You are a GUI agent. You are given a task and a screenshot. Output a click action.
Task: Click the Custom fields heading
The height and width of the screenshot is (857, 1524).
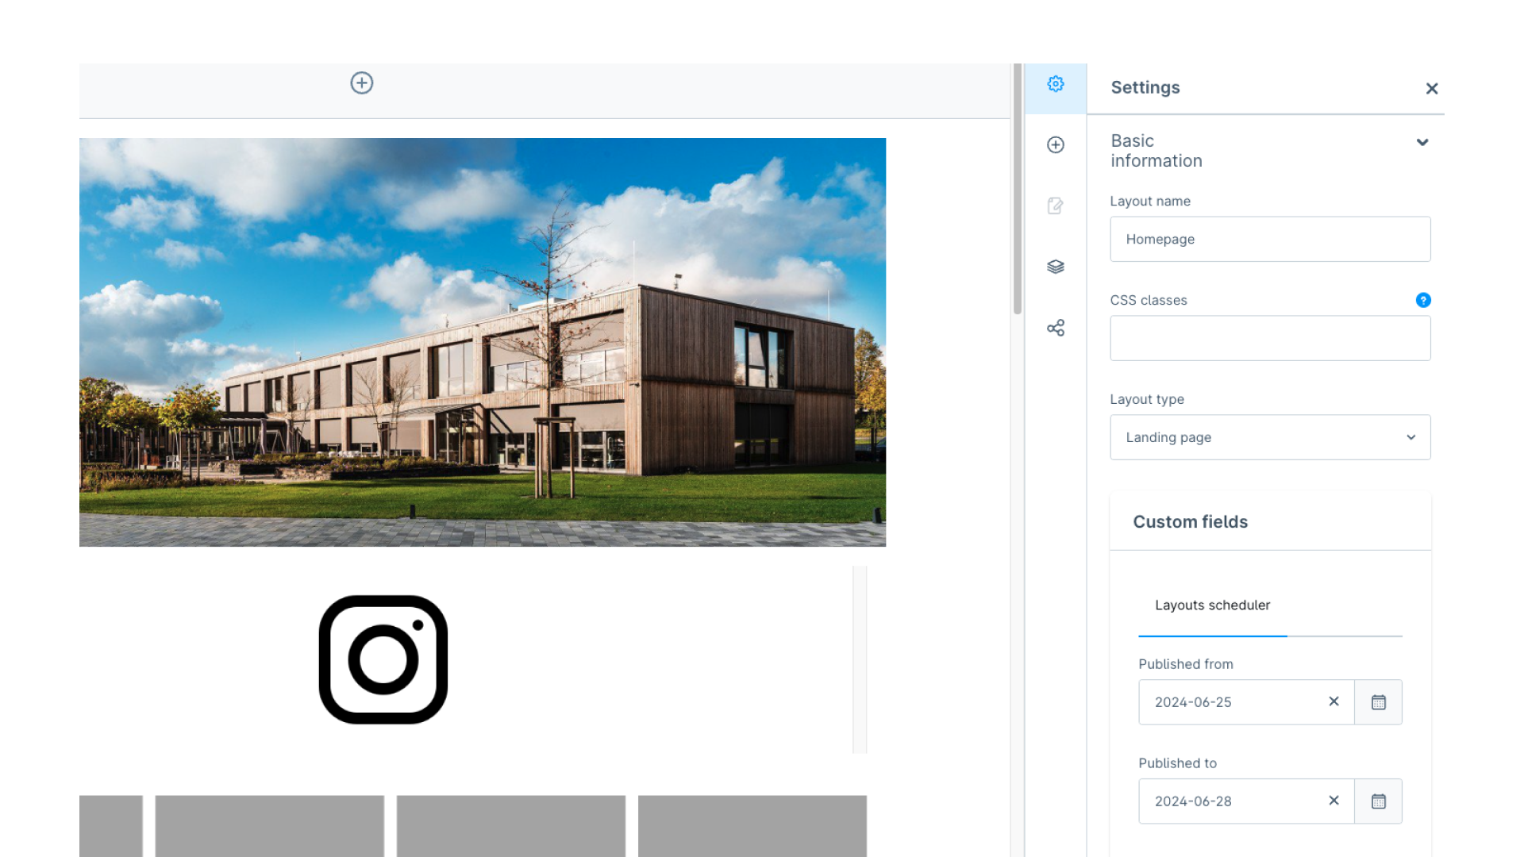[1190, 522]
